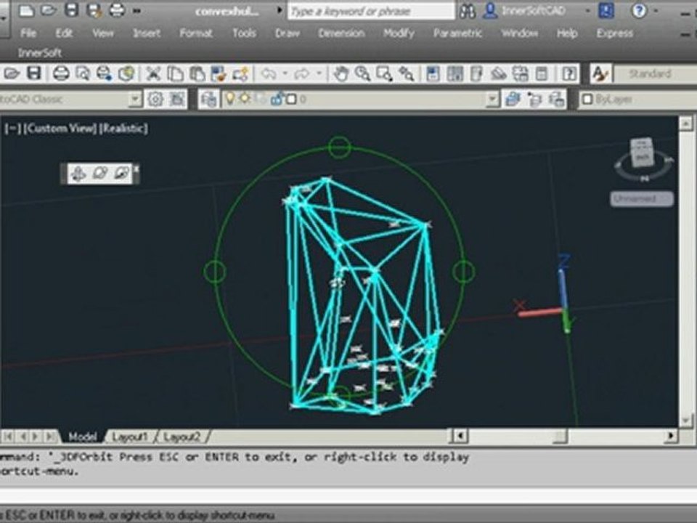Toggle layer 0 on/off lightbulb
Screen dimensions: 697x523
point(230,99)
